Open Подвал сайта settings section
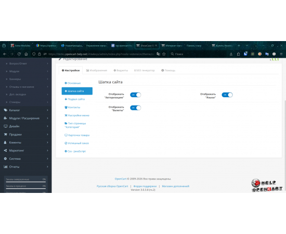Viewport: 286px width, 234px height. [x=75, y=99]
